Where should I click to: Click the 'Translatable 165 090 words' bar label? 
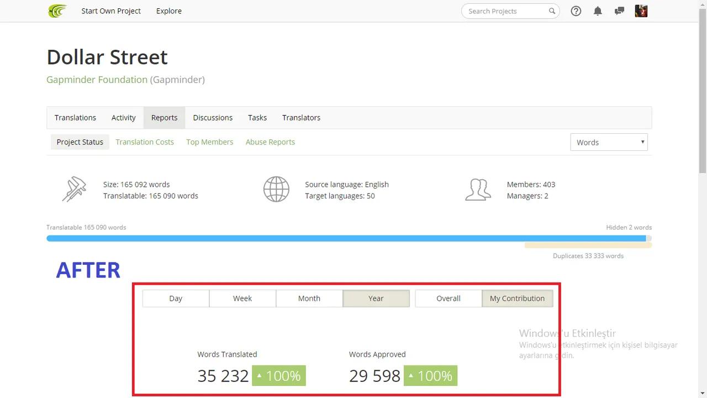click(86, 227)
